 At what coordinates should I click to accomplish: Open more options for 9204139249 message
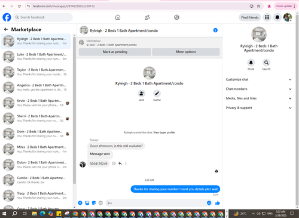pos(126,163)
